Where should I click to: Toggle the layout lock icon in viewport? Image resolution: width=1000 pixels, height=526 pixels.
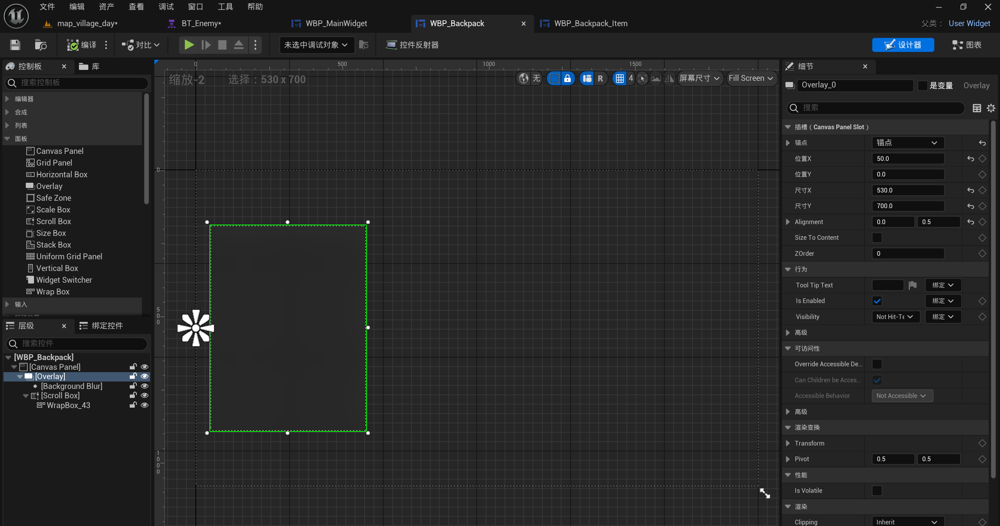[567, 78]
